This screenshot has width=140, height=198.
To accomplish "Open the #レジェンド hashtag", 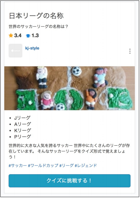I will click(x=86, y=166).
